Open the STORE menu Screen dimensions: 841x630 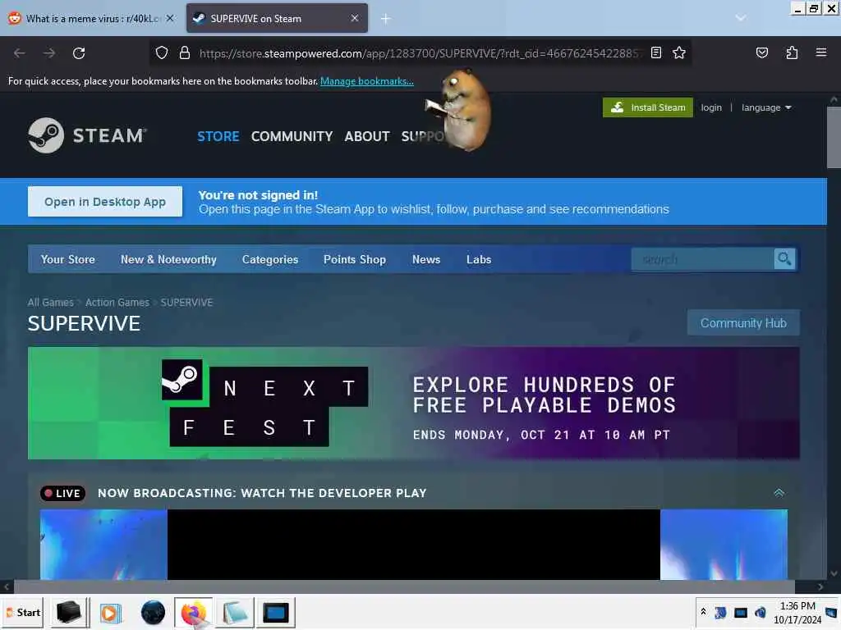pos(218,137)
